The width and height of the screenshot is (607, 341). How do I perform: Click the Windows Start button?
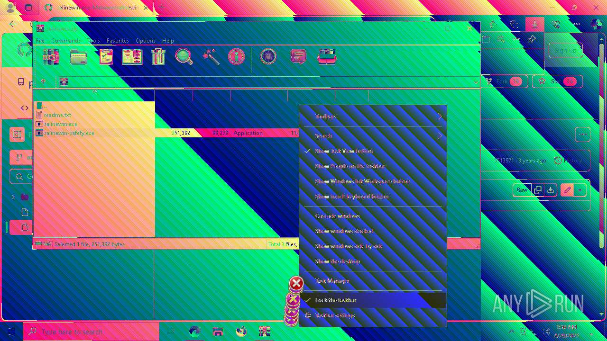coord(11,332)
